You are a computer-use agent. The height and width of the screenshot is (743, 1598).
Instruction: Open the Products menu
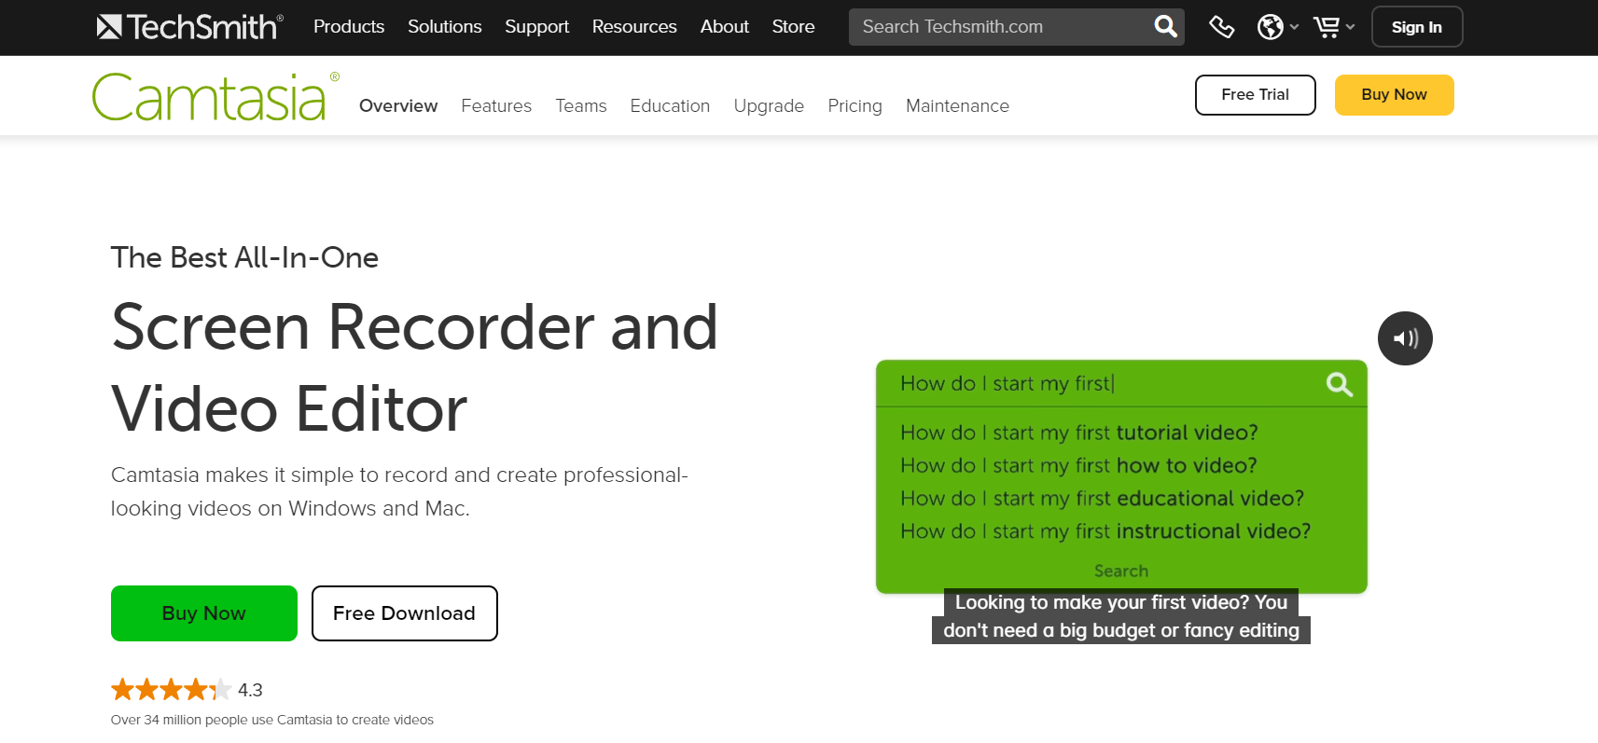(349, 27)
